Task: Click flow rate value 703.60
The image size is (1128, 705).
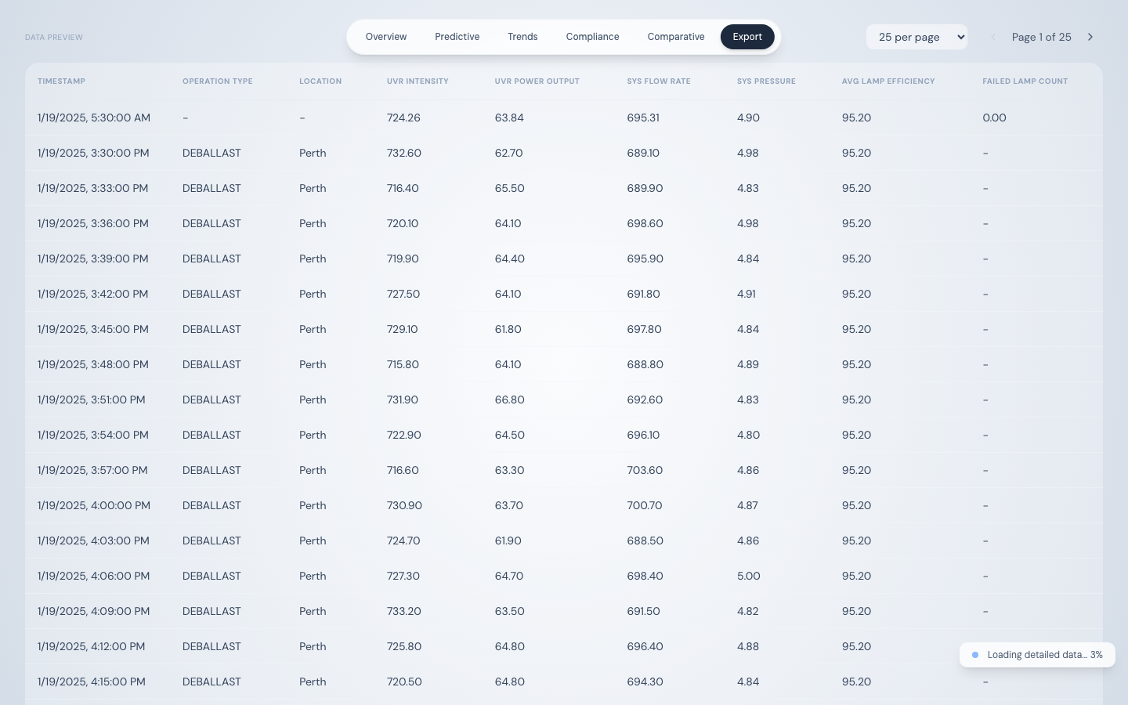Action: click(645, 470)
